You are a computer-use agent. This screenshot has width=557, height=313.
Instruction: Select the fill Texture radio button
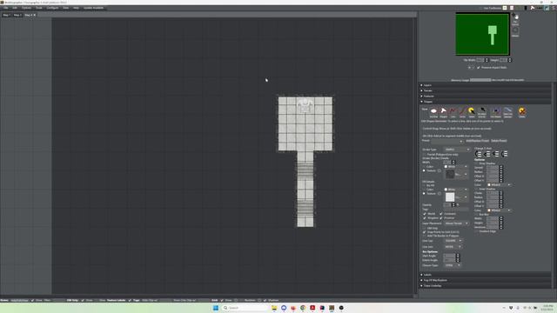click(x=424, y=194)
